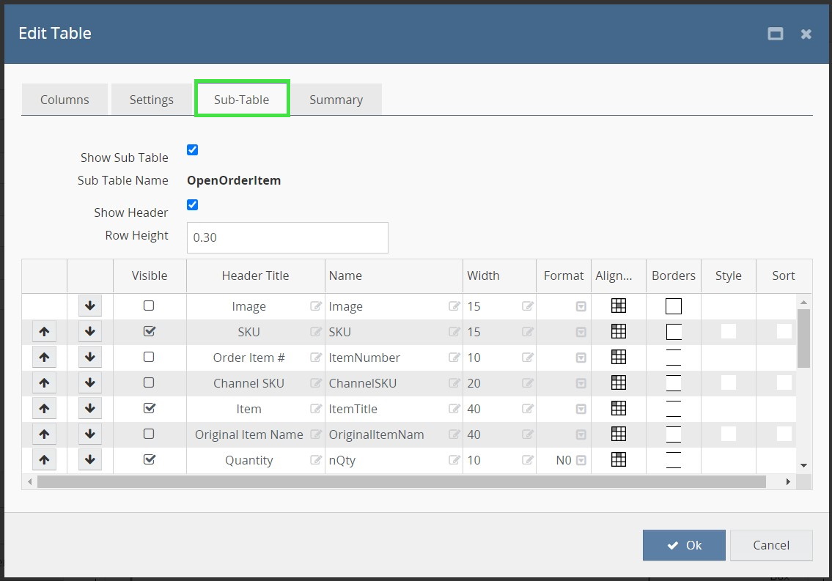Confirm changes with the Ok button
Image resolution: width=832 pixels, height=581 pixels.
click(x=684, y=545)
